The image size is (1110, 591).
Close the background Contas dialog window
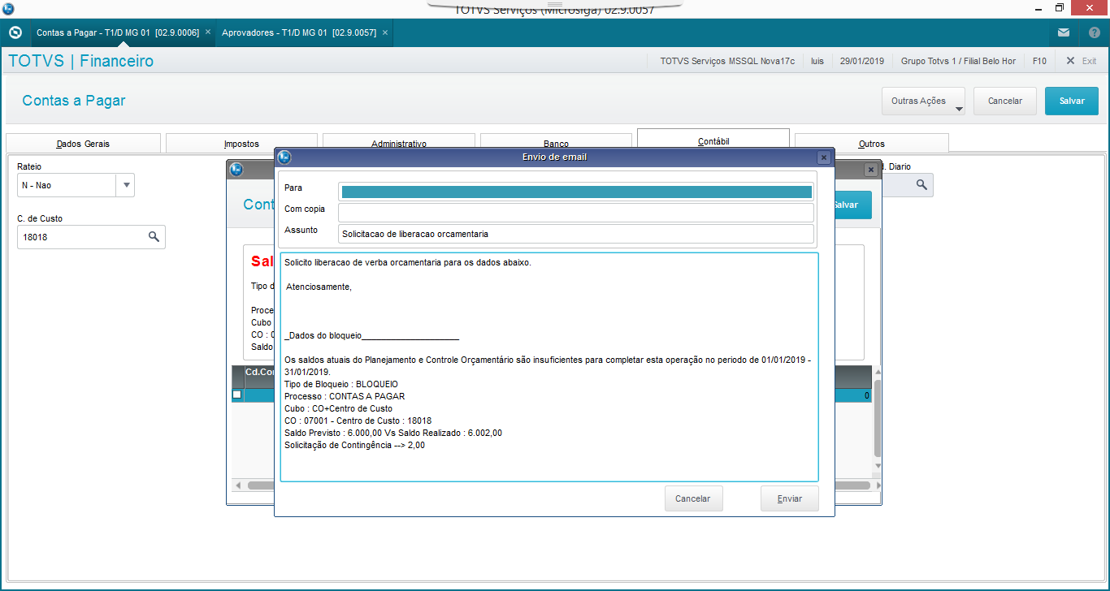pos(870,170)
